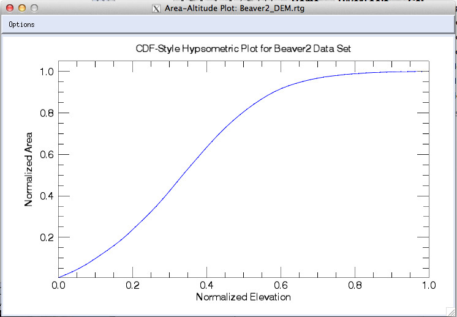Image resolution: width=457 pixels, height=317 pixels.
Task: Click the window resize grip in corner
Action: 451,311
